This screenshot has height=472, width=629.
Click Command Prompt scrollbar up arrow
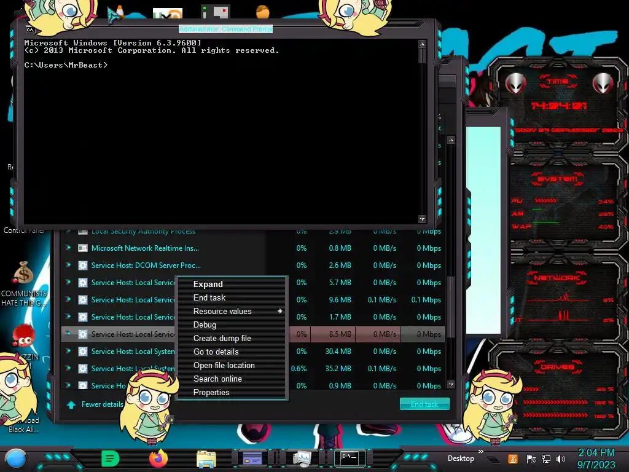[x=422, y=44]
